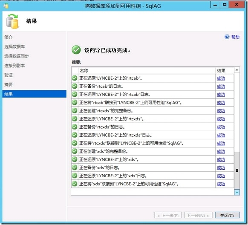Click the help question mark icon

point(227,37)
